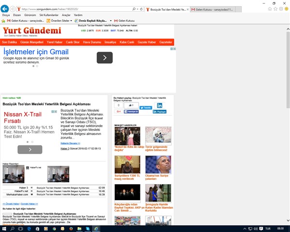This screenshot has height=232, width=290.
Task: Open Hava Durumu nav link
Action: pyautogui.click(x=92, y=42)
